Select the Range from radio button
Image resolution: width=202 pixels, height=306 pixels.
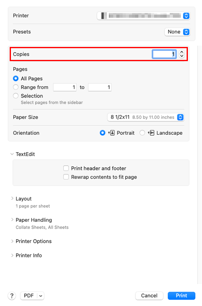[16, 87]
